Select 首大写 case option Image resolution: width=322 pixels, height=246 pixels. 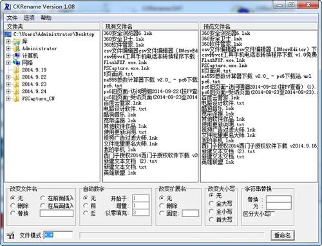pyautogui.click(x=211, y=220)
